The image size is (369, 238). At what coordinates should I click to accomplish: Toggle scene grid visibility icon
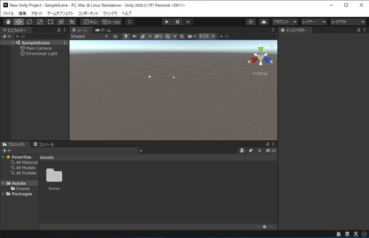168,36
